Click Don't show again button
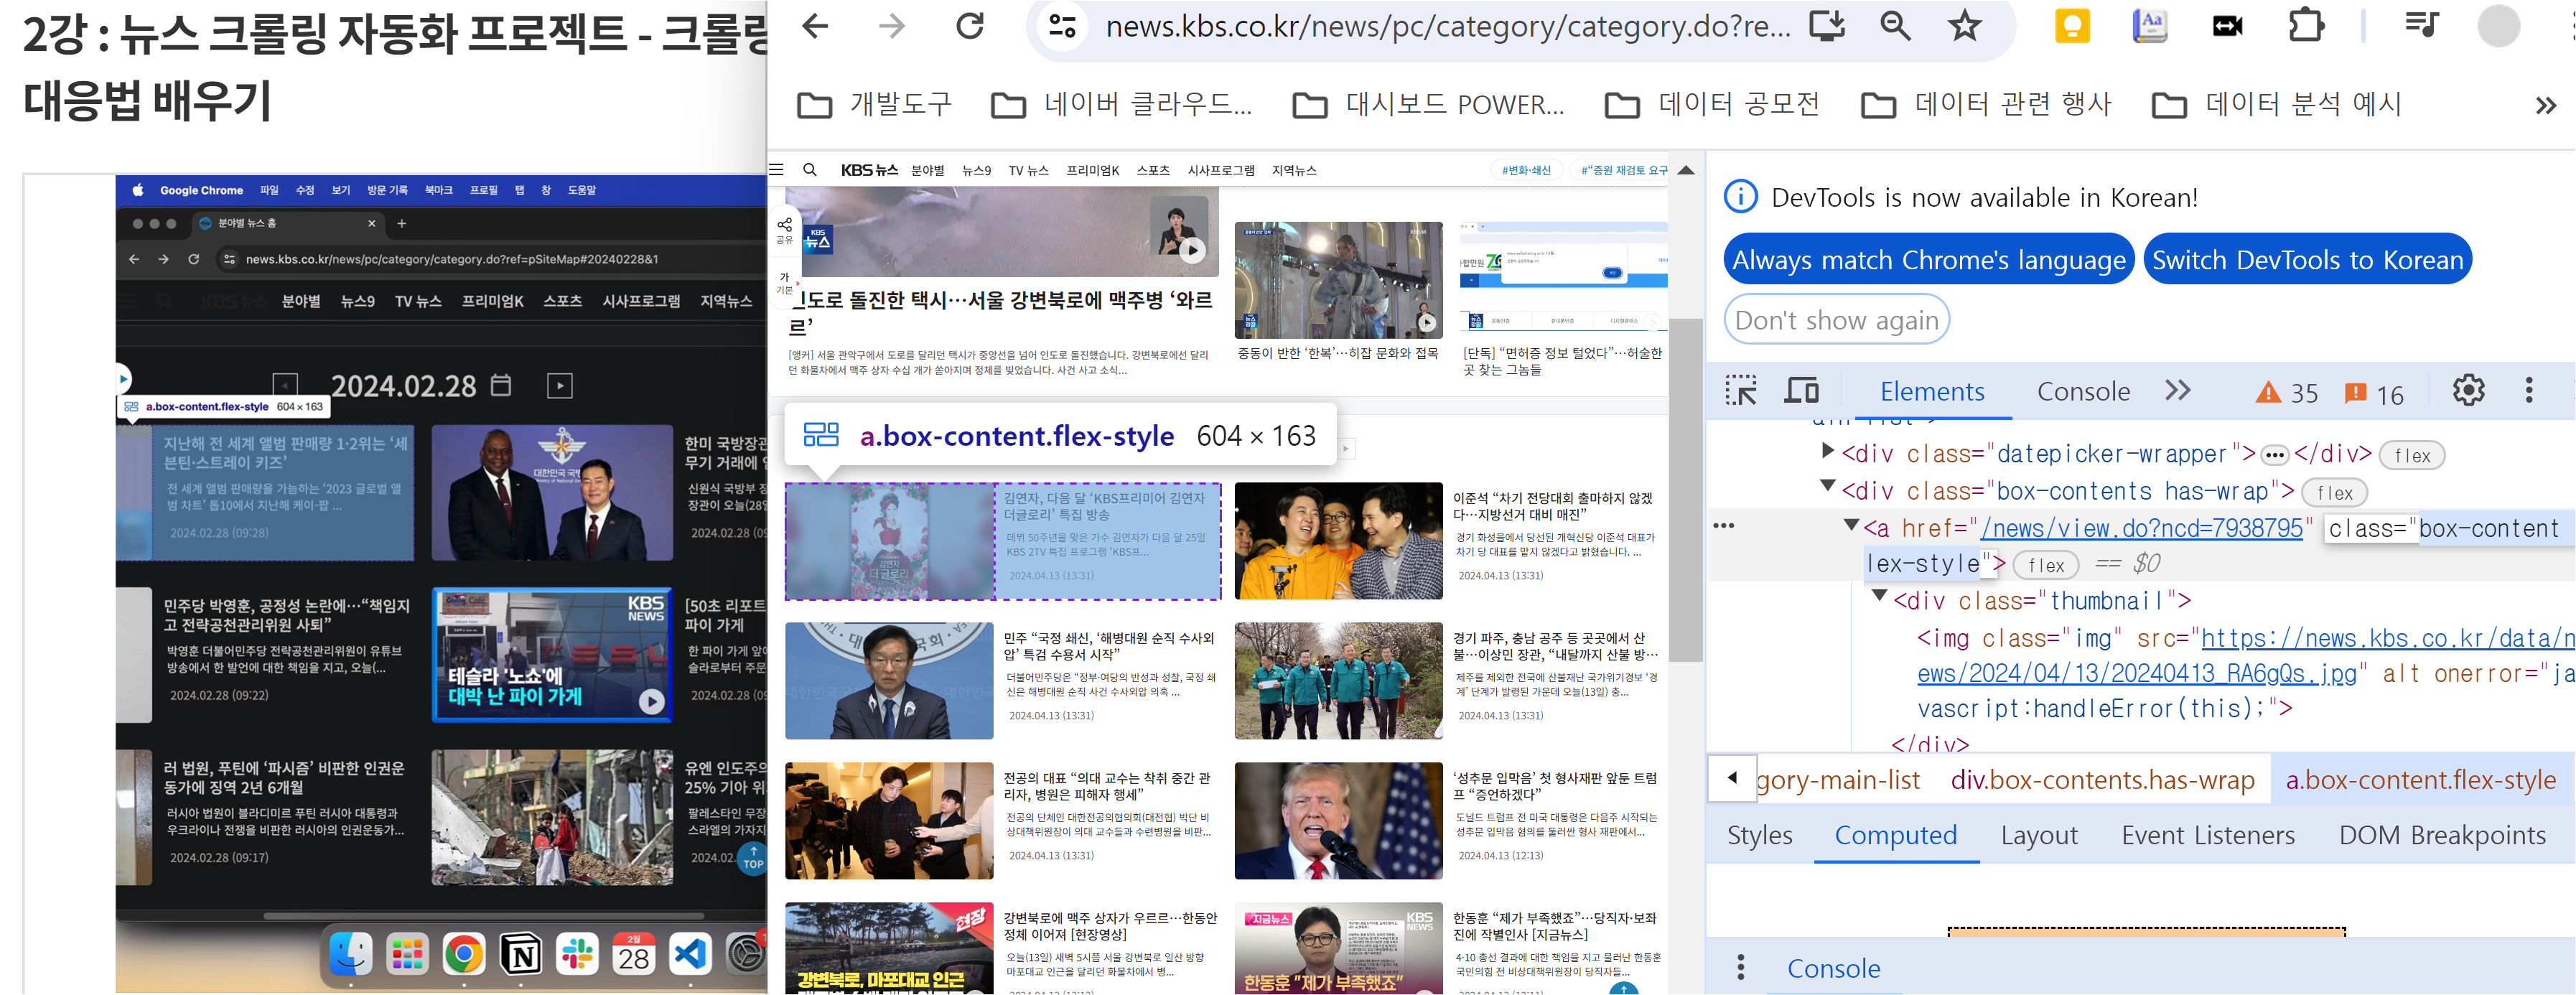 (1836, 320)
